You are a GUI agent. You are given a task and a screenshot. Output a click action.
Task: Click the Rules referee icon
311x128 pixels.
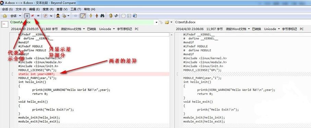pyautogui.click(x=58, y=16)
